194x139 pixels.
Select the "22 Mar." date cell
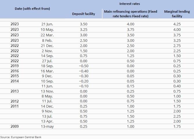[x=47, y=35]
